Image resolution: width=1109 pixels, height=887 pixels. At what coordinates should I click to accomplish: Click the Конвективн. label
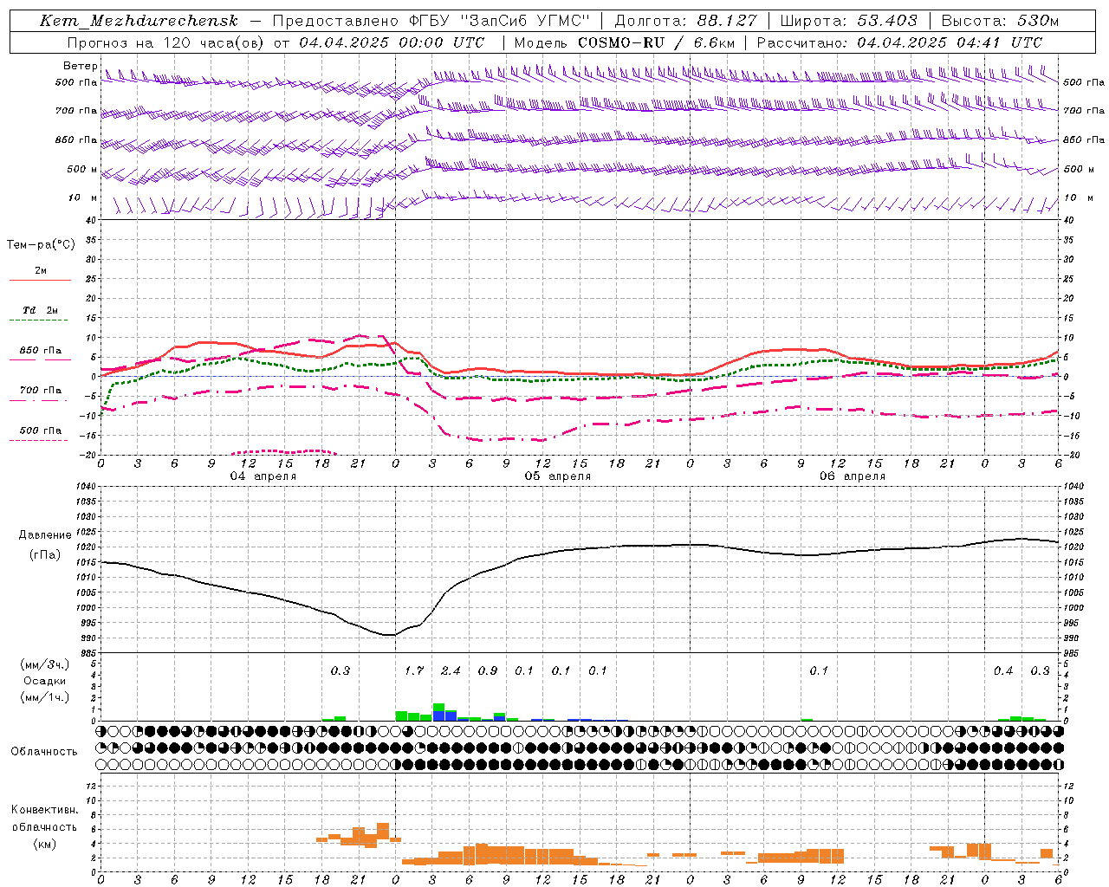click(44, 810)
